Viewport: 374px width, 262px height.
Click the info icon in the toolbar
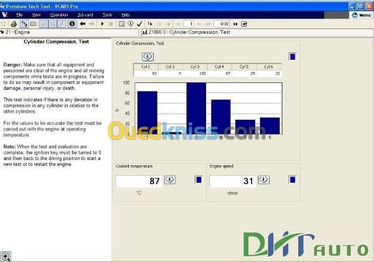(x=72, y=24)
